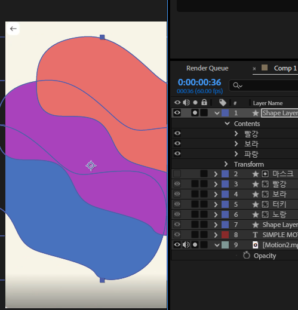Expand the 보라 shape group
This screenshot has width=298, height=310.
236,143
